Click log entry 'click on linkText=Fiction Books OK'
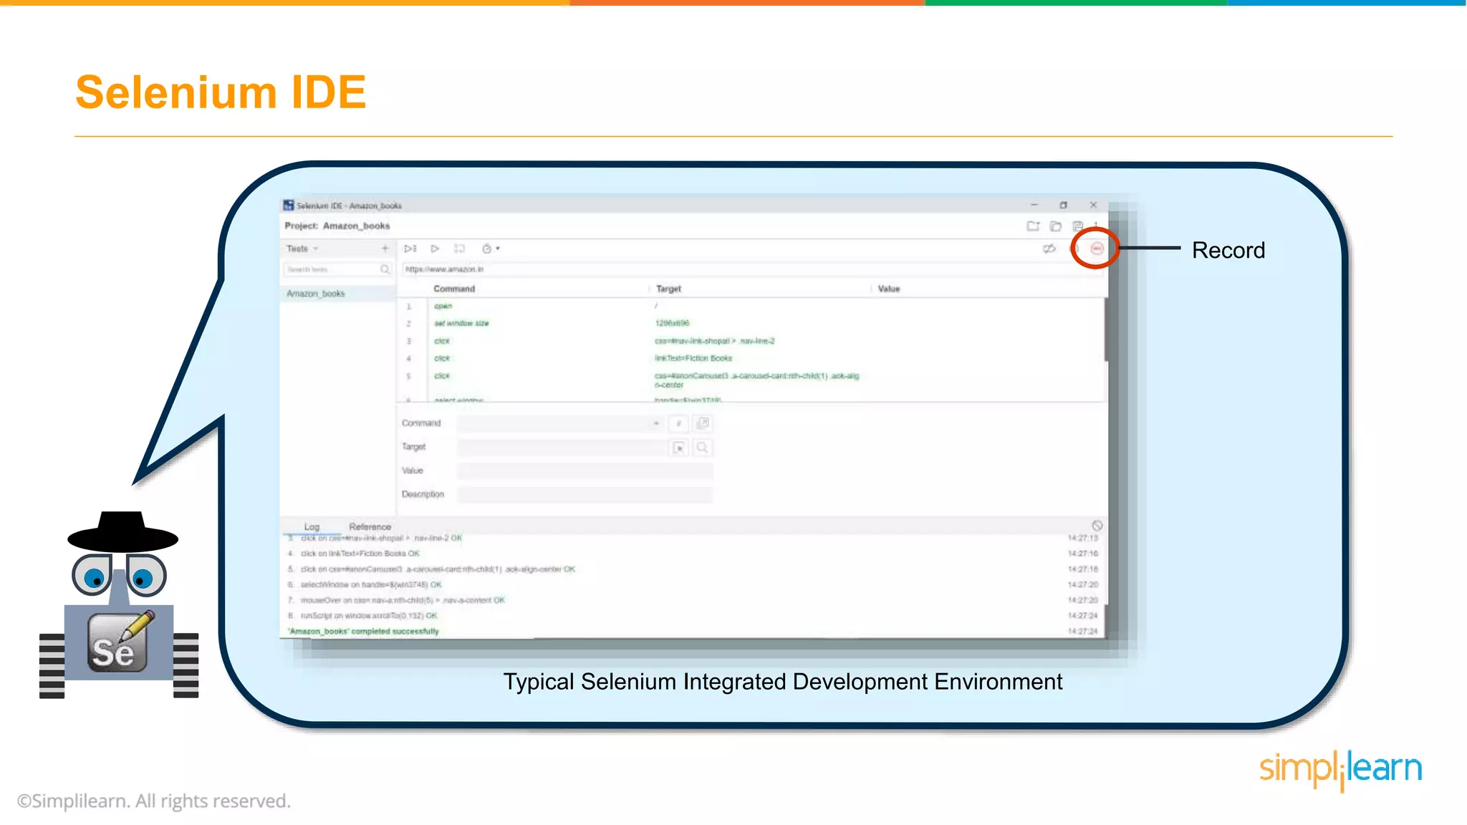 tap(360, 554)
